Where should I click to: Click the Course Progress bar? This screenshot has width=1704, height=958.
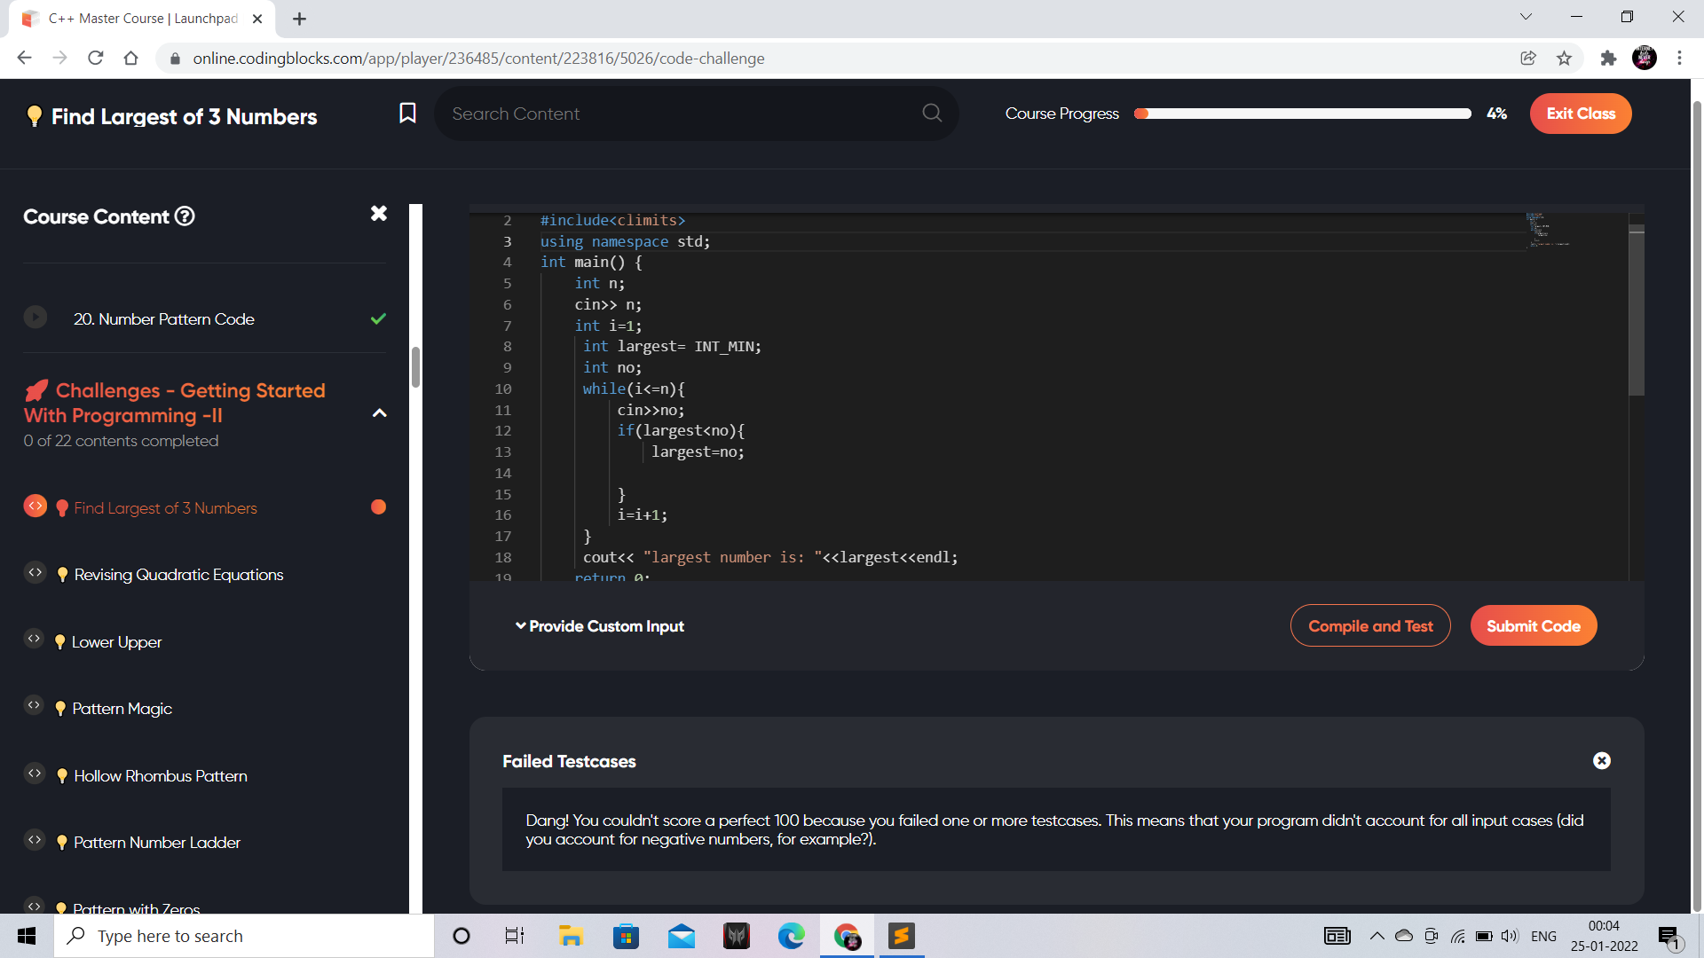(1302, 114)
